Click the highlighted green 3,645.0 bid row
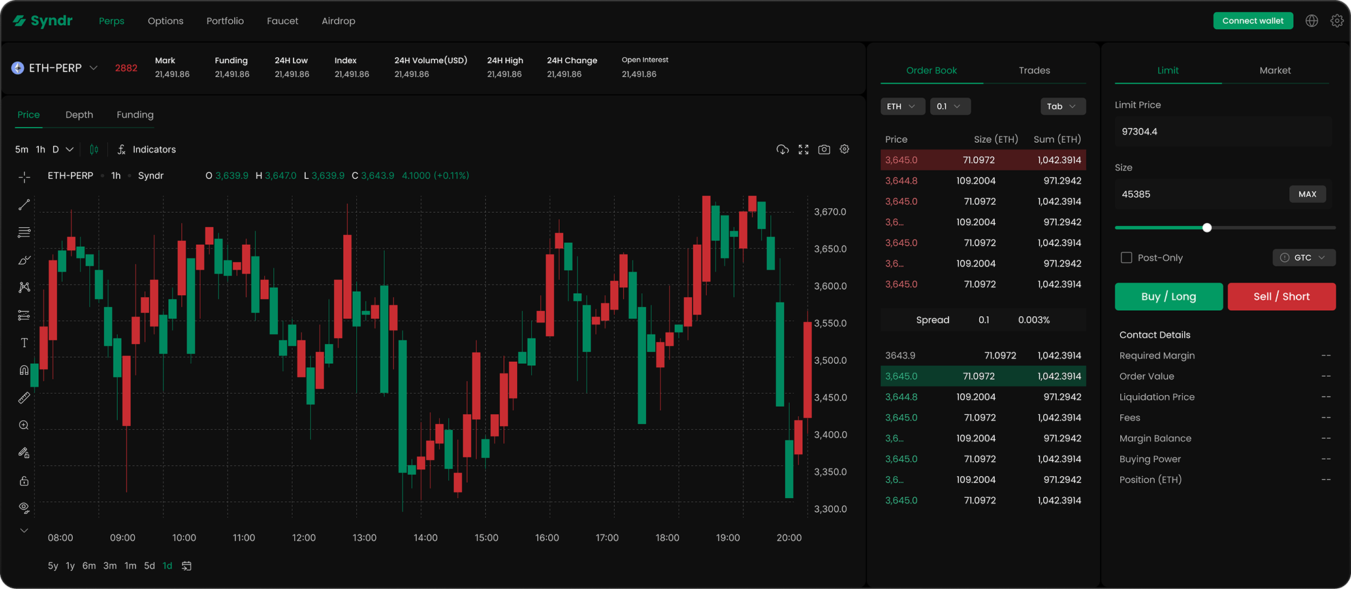Screen dimensions: 1351x589 pos(983,376)
